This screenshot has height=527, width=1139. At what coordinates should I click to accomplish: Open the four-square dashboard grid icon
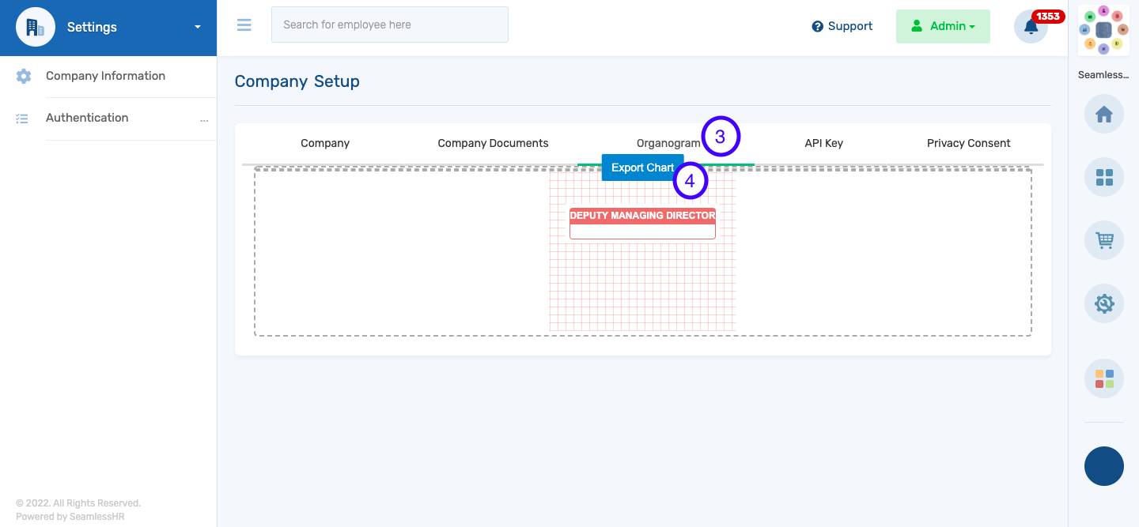click(x=1103, y=177)
